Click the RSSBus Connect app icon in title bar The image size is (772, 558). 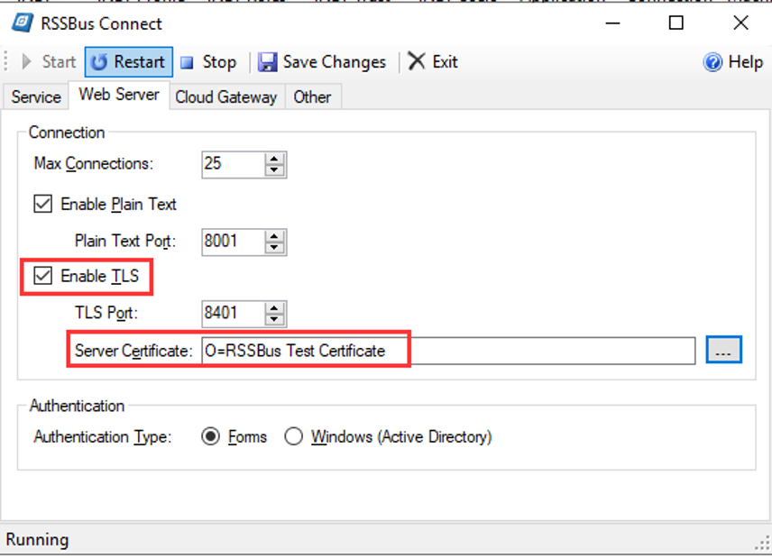tap(23, 23)
